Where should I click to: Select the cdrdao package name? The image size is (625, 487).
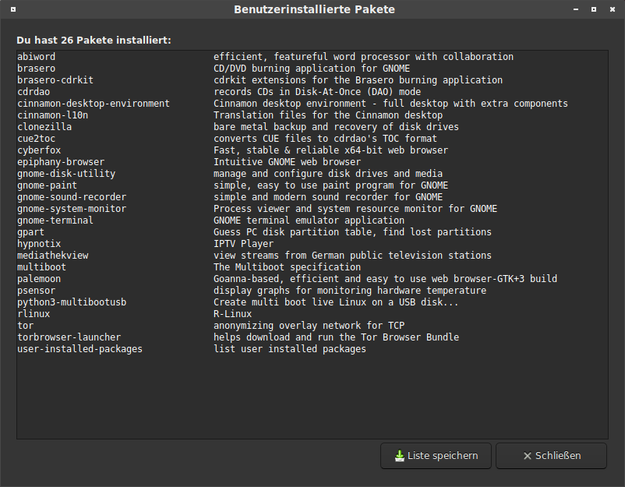coord(34,92)
